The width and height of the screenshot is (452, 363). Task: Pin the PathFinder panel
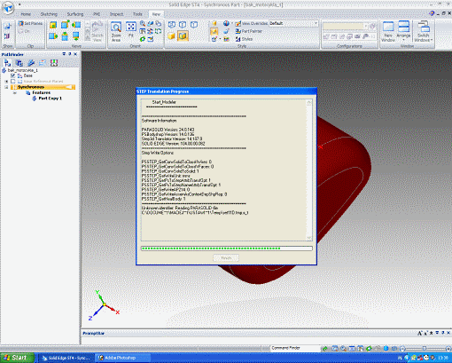pos(70,54)
